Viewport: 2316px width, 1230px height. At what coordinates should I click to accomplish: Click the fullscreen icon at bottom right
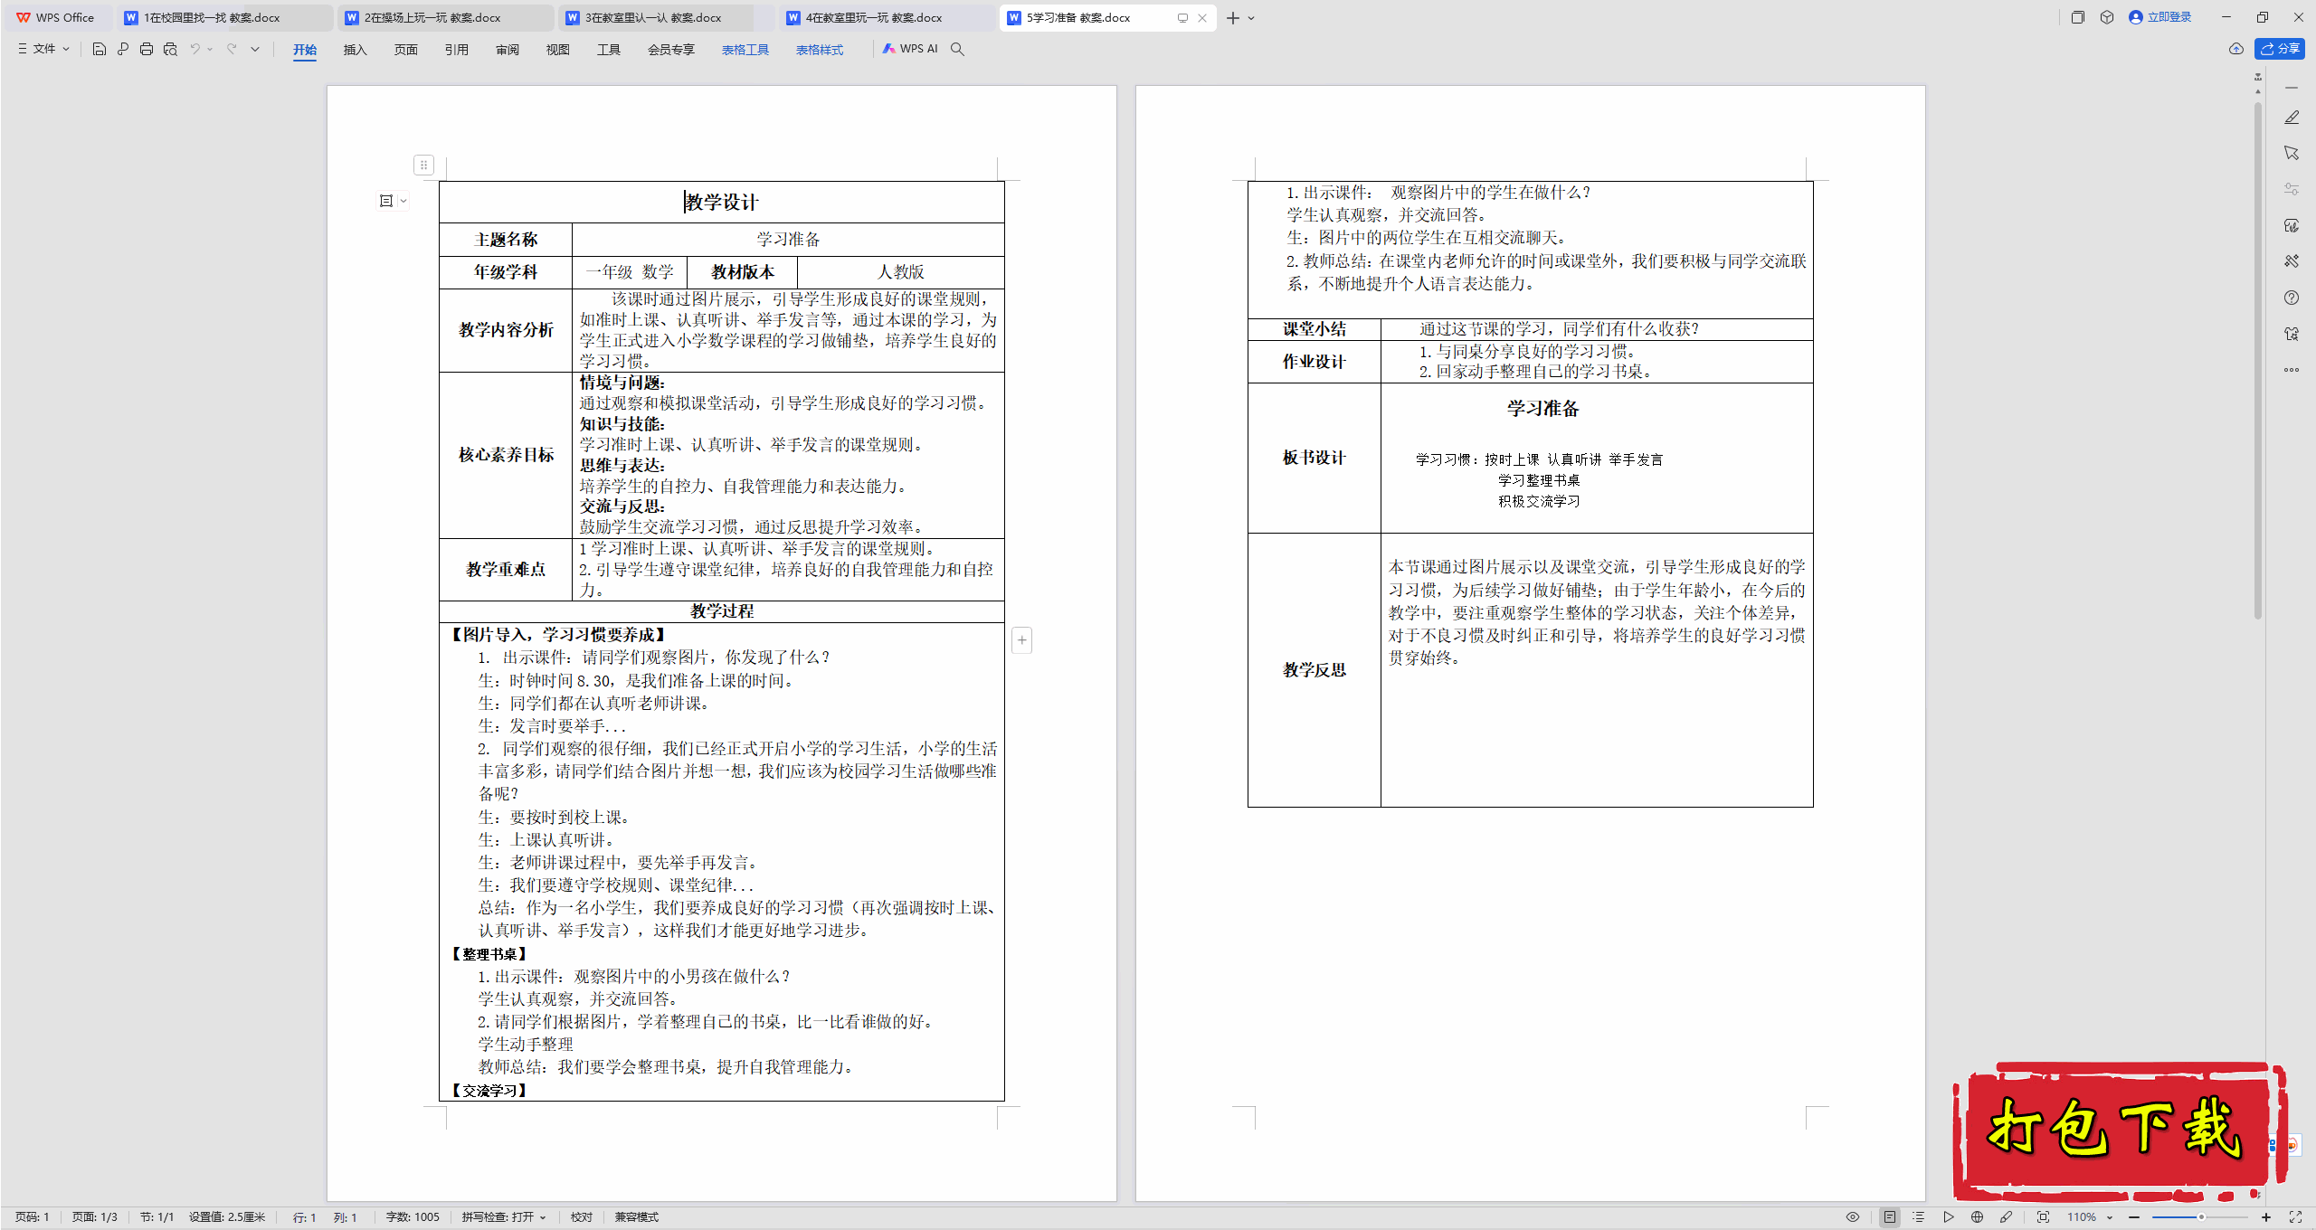click(x=2295, y=1217)
